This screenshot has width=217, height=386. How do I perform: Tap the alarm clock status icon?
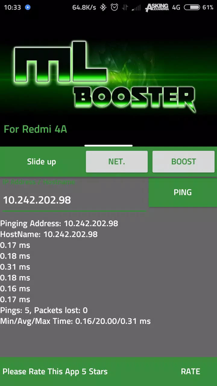(x=114, y=7)
